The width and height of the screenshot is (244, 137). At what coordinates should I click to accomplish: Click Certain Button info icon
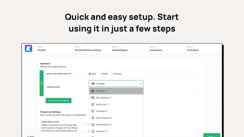111,125
